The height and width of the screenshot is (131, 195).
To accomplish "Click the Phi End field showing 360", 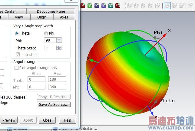I will 57,87.
